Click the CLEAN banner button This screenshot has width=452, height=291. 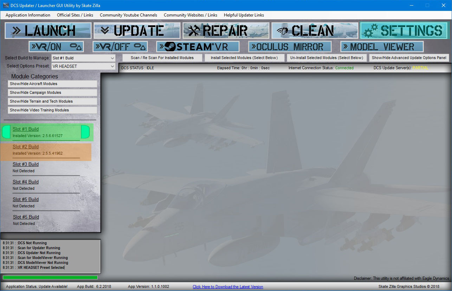coord(315,31)
